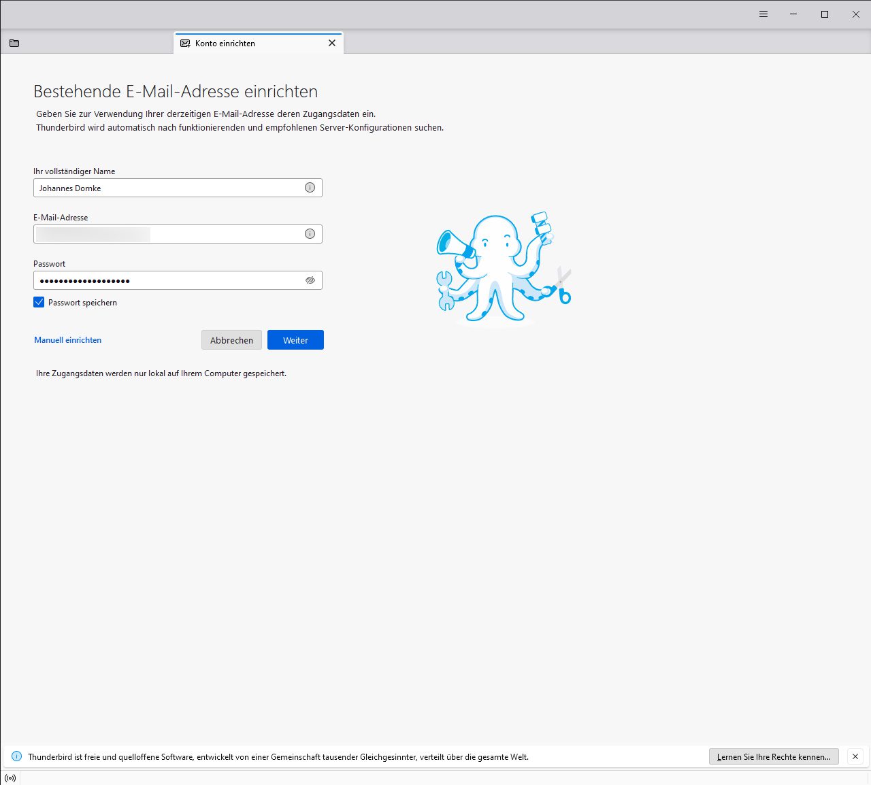Close the Konto einrichten tab
Screen dimensions: 871x785
click(x=332, y=43)
